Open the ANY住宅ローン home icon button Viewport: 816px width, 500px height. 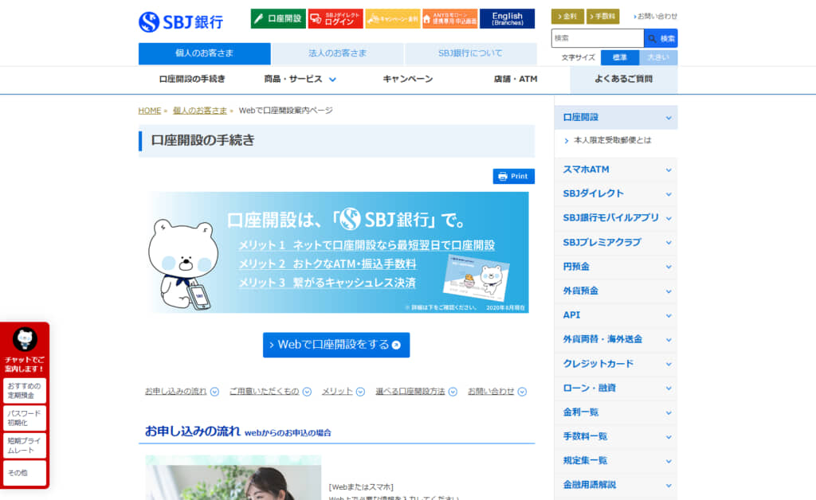[449, 18]
